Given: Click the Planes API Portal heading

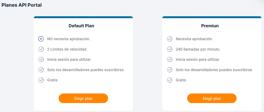Looking at the screenshot, I should (x=22, y=5).
